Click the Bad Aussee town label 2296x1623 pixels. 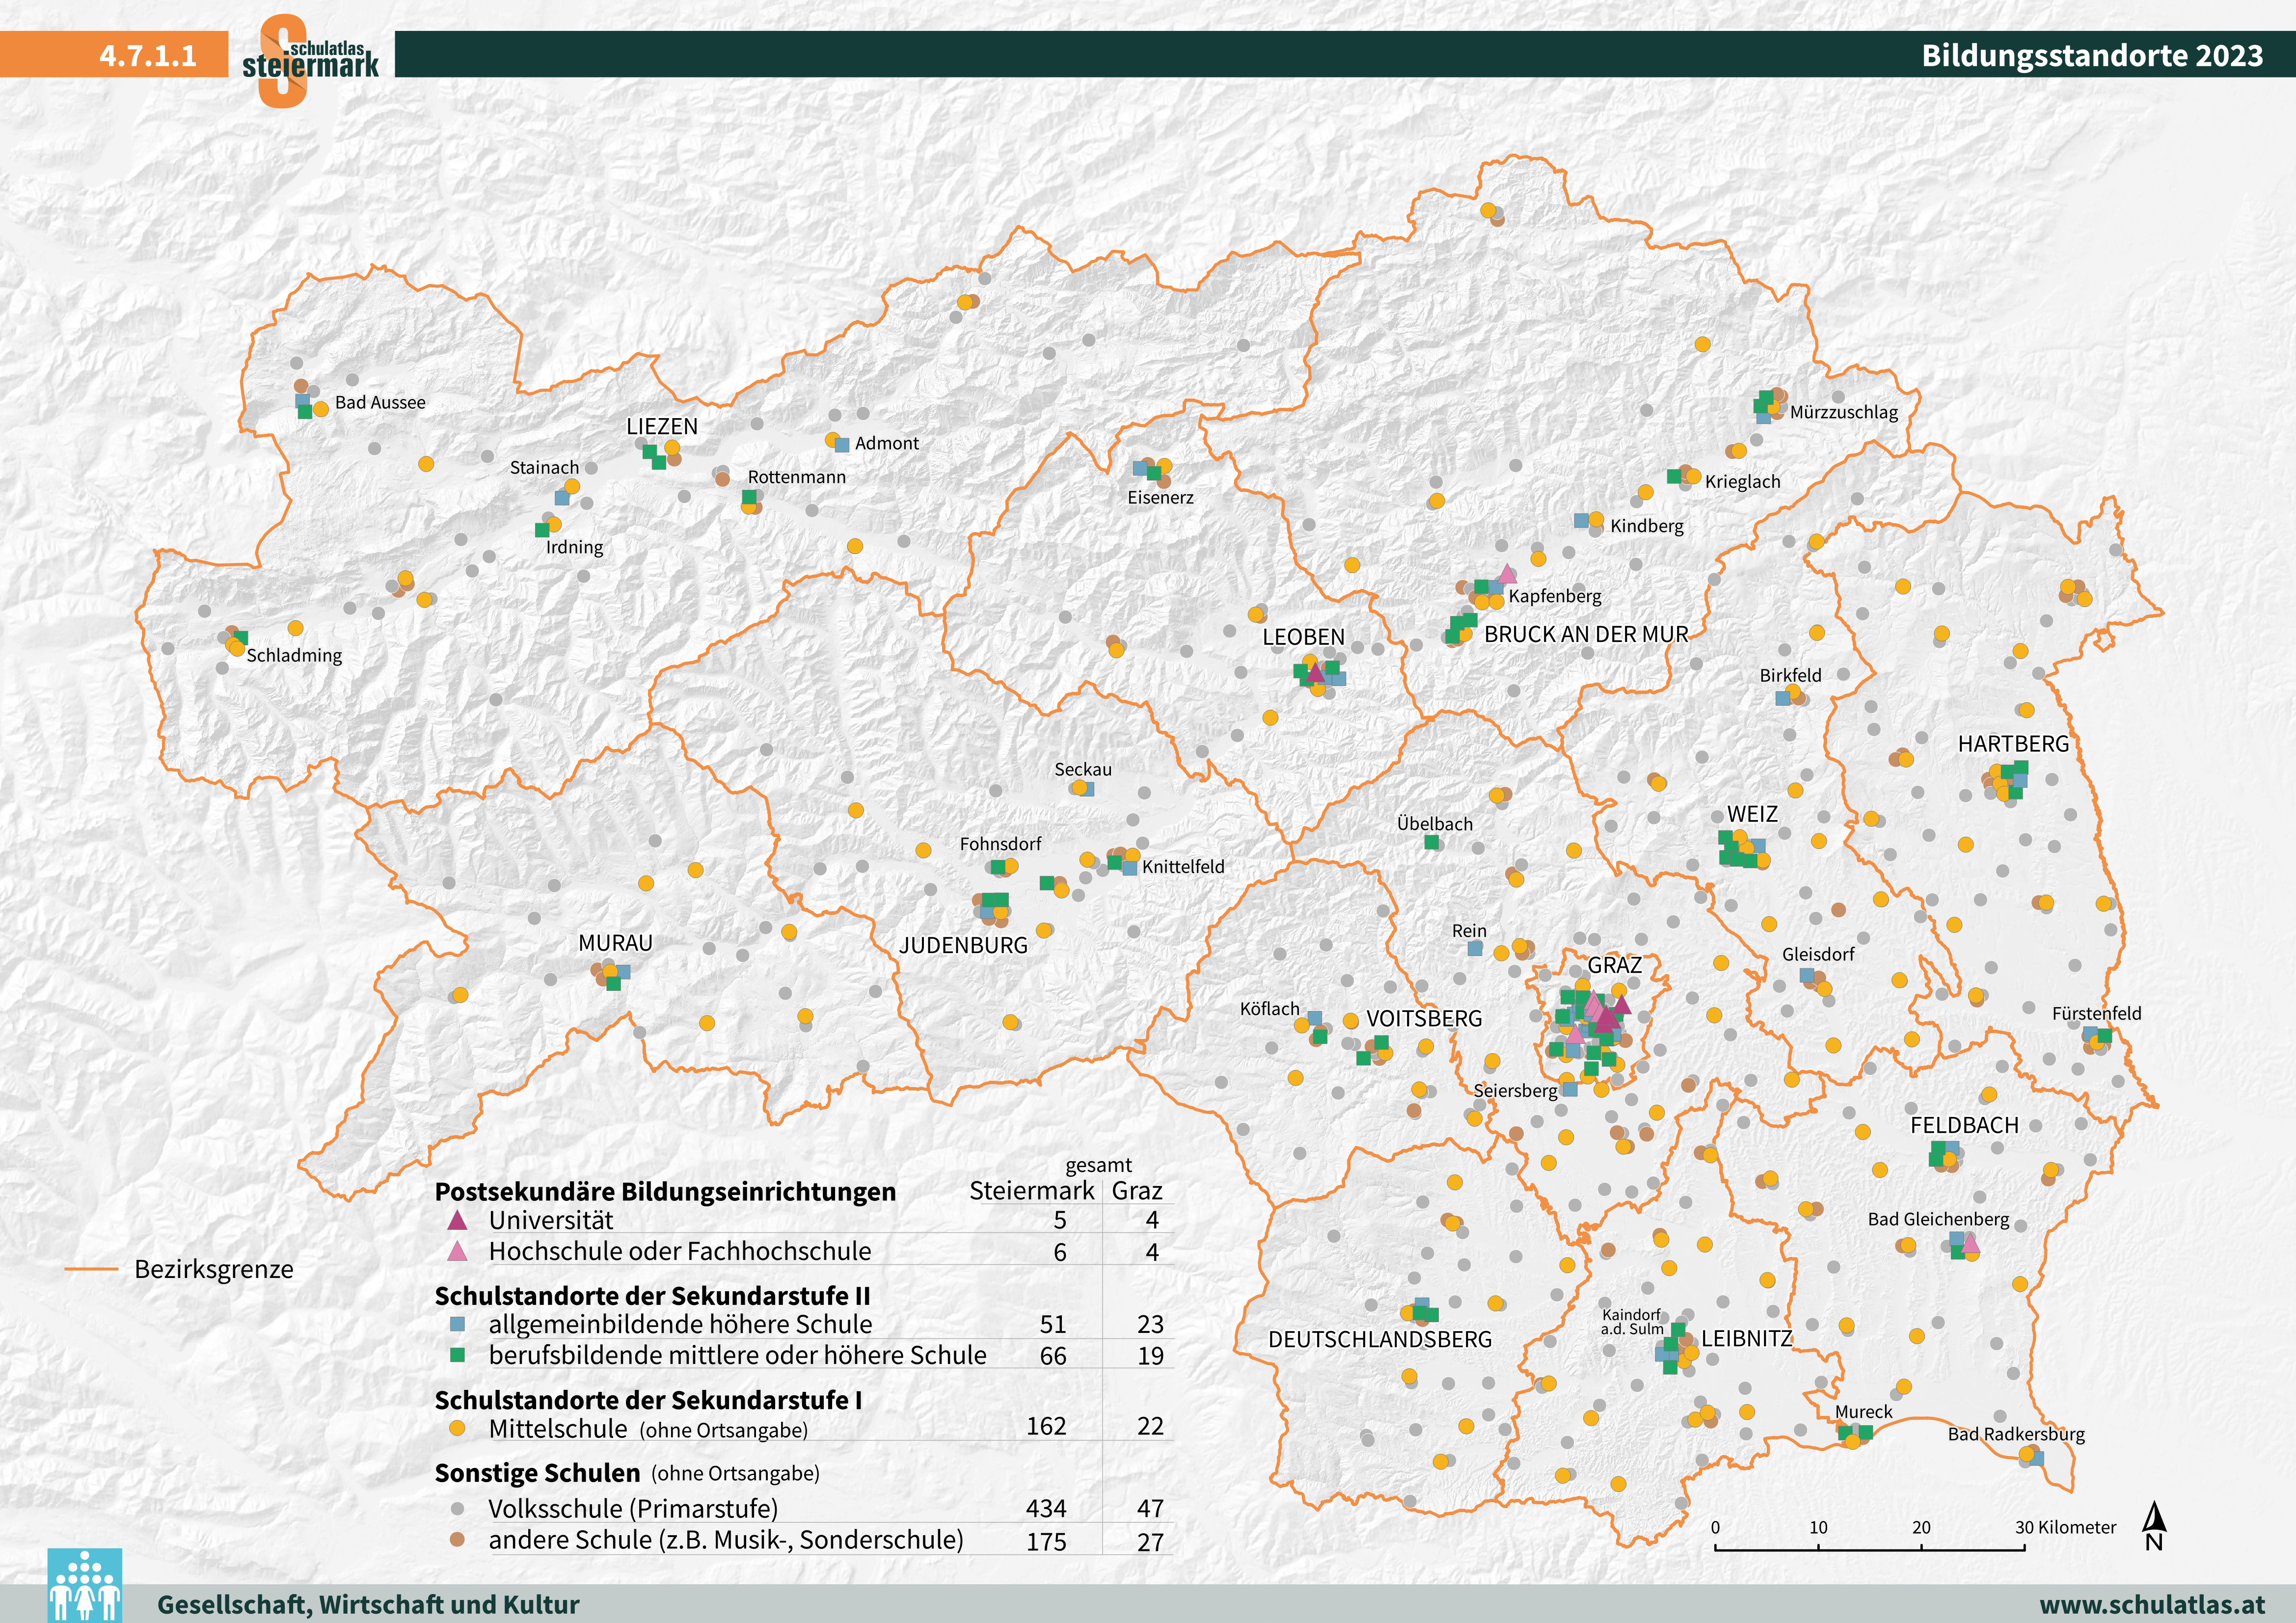380,402
